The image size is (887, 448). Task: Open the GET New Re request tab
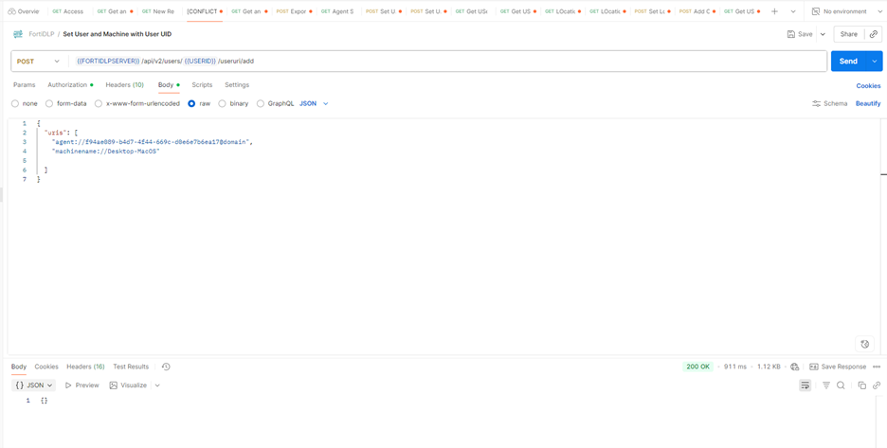(x=157, y=11)
